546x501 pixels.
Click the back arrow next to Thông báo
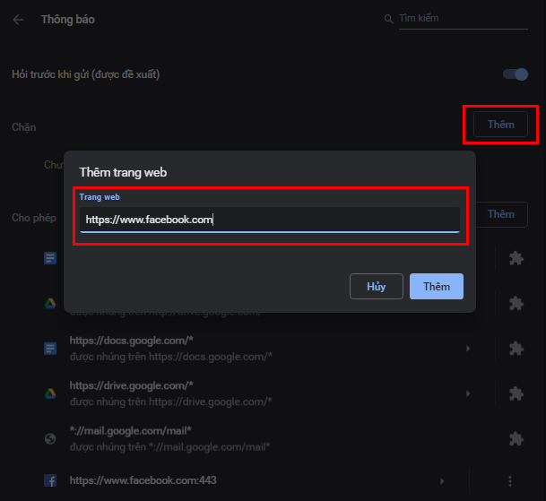[x=18, y=20]
